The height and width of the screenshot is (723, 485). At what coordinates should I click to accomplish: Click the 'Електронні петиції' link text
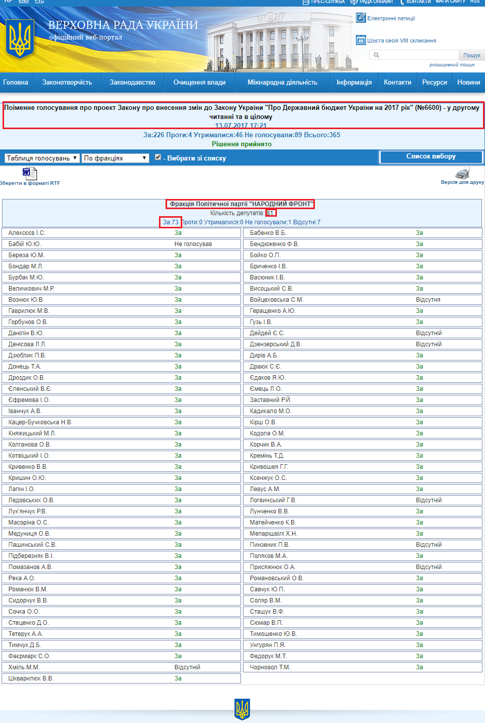click(x=391, y=18)
